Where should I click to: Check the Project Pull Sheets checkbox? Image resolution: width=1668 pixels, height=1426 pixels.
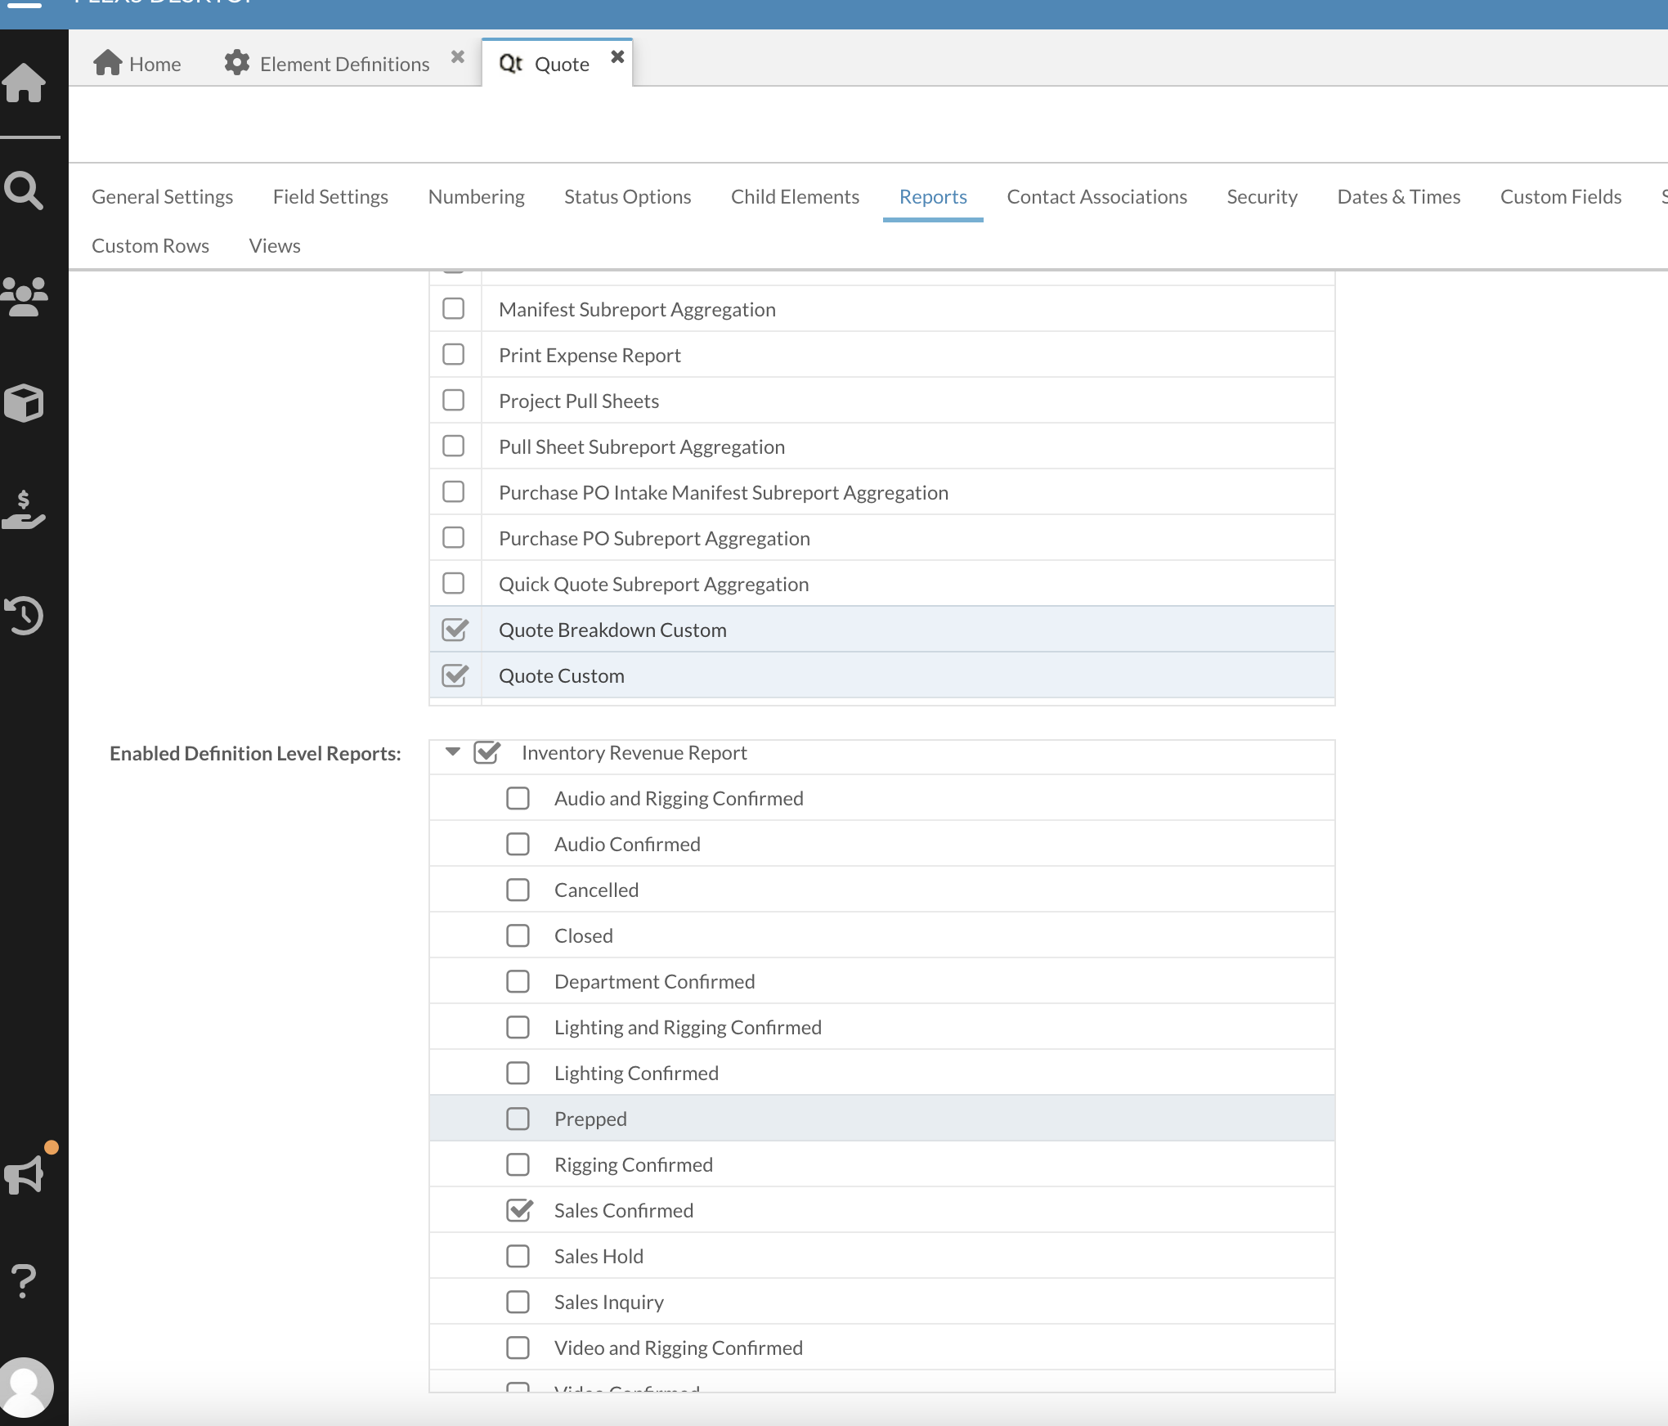coord(454,401)
